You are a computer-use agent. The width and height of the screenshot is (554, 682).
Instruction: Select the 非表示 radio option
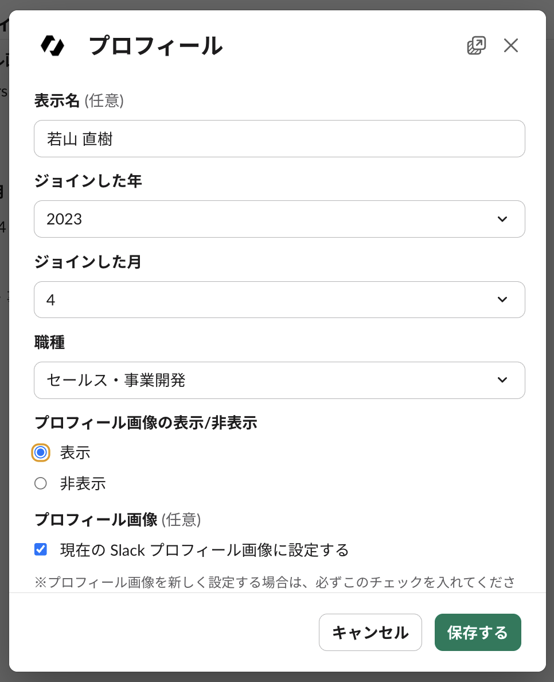coord(41,483)
